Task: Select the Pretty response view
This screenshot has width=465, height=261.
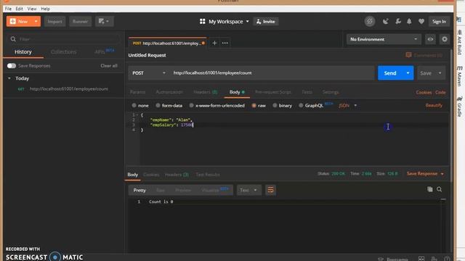Action: (x=139, y=190)
